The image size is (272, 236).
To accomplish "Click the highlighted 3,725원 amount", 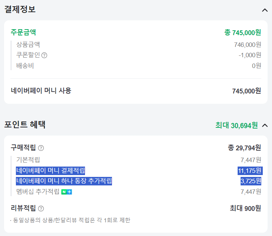I will (x=251, y=181).
